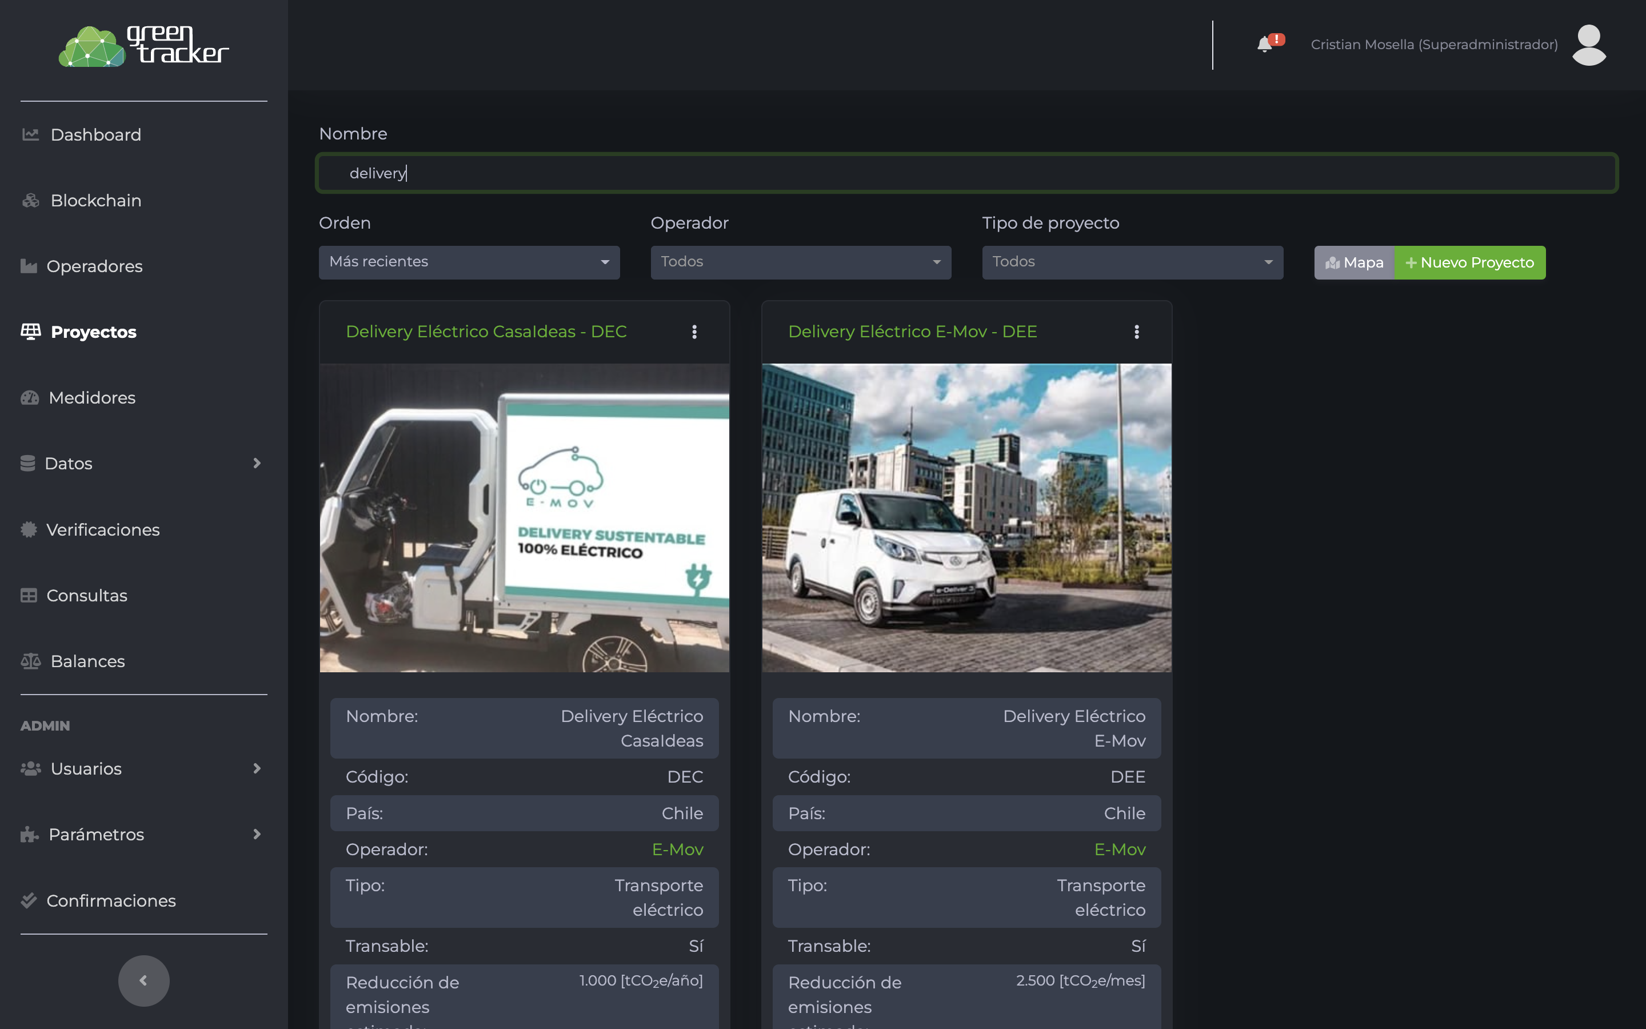Open Confirmaciones in the admin menu
This screenshot has width=1646, height=1029.
[x=111, y=900]
